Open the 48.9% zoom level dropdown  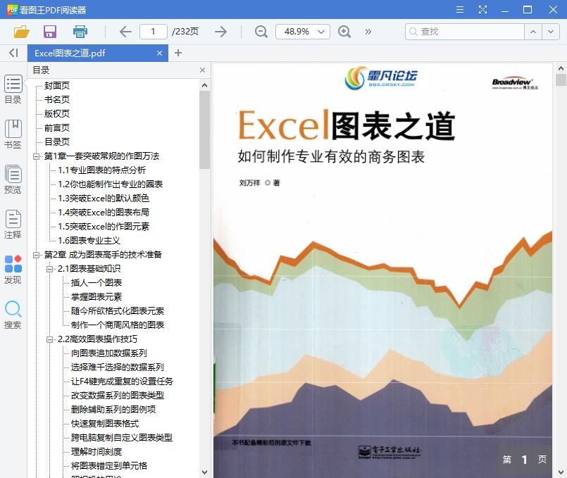[x=303, y=32]
